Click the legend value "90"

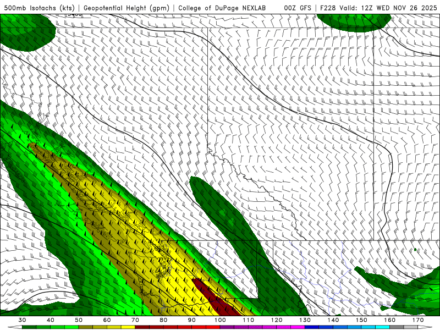click(x=192, y=320)
